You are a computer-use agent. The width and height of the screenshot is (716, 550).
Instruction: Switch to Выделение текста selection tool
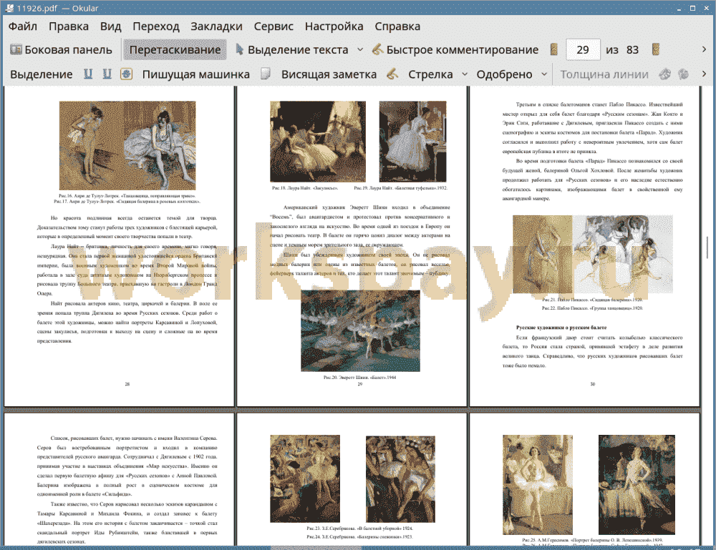(291, 50)
